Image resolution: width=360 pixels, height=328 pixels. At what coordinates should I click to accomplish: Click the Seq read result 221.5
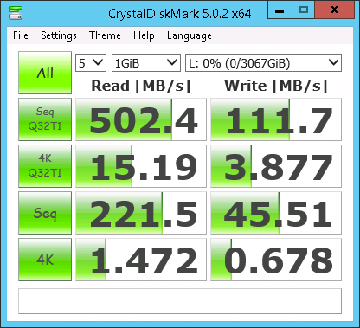click(141, 213)
